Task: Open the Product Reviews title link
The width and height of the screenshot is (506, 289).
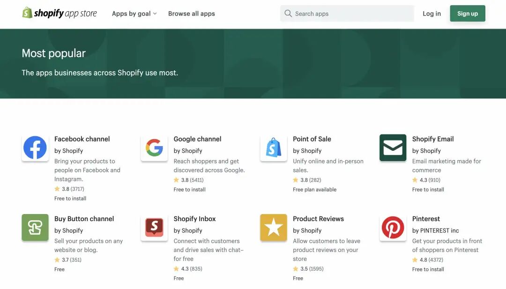Action: click(x=318, y=219)
